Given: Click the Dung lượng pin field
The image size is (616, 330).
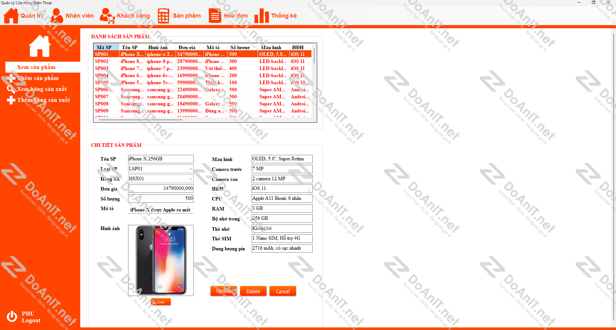Looking at the screenshot, I should click(282, 248).
